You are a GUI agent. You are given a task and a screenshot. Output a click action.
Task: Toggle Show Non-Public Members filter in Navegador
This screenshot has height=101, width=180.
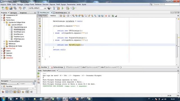15,92
